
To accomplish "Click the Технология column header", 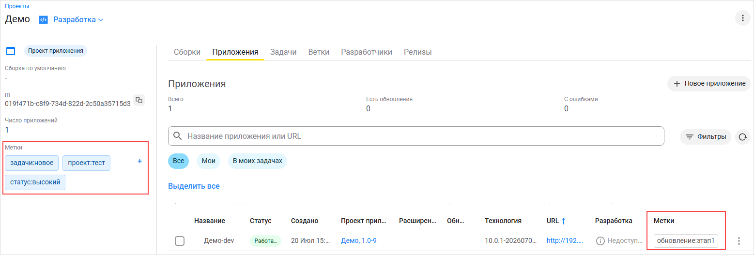I will (503, 221).
